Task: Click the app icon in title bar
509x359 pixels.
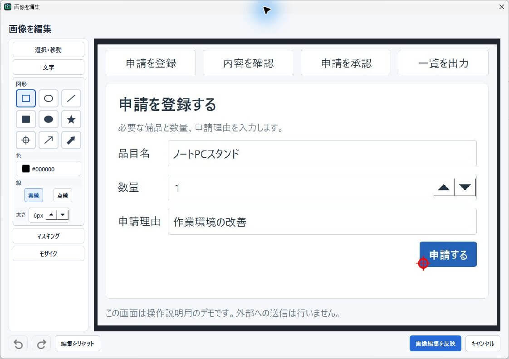Action: click(7, 7)
